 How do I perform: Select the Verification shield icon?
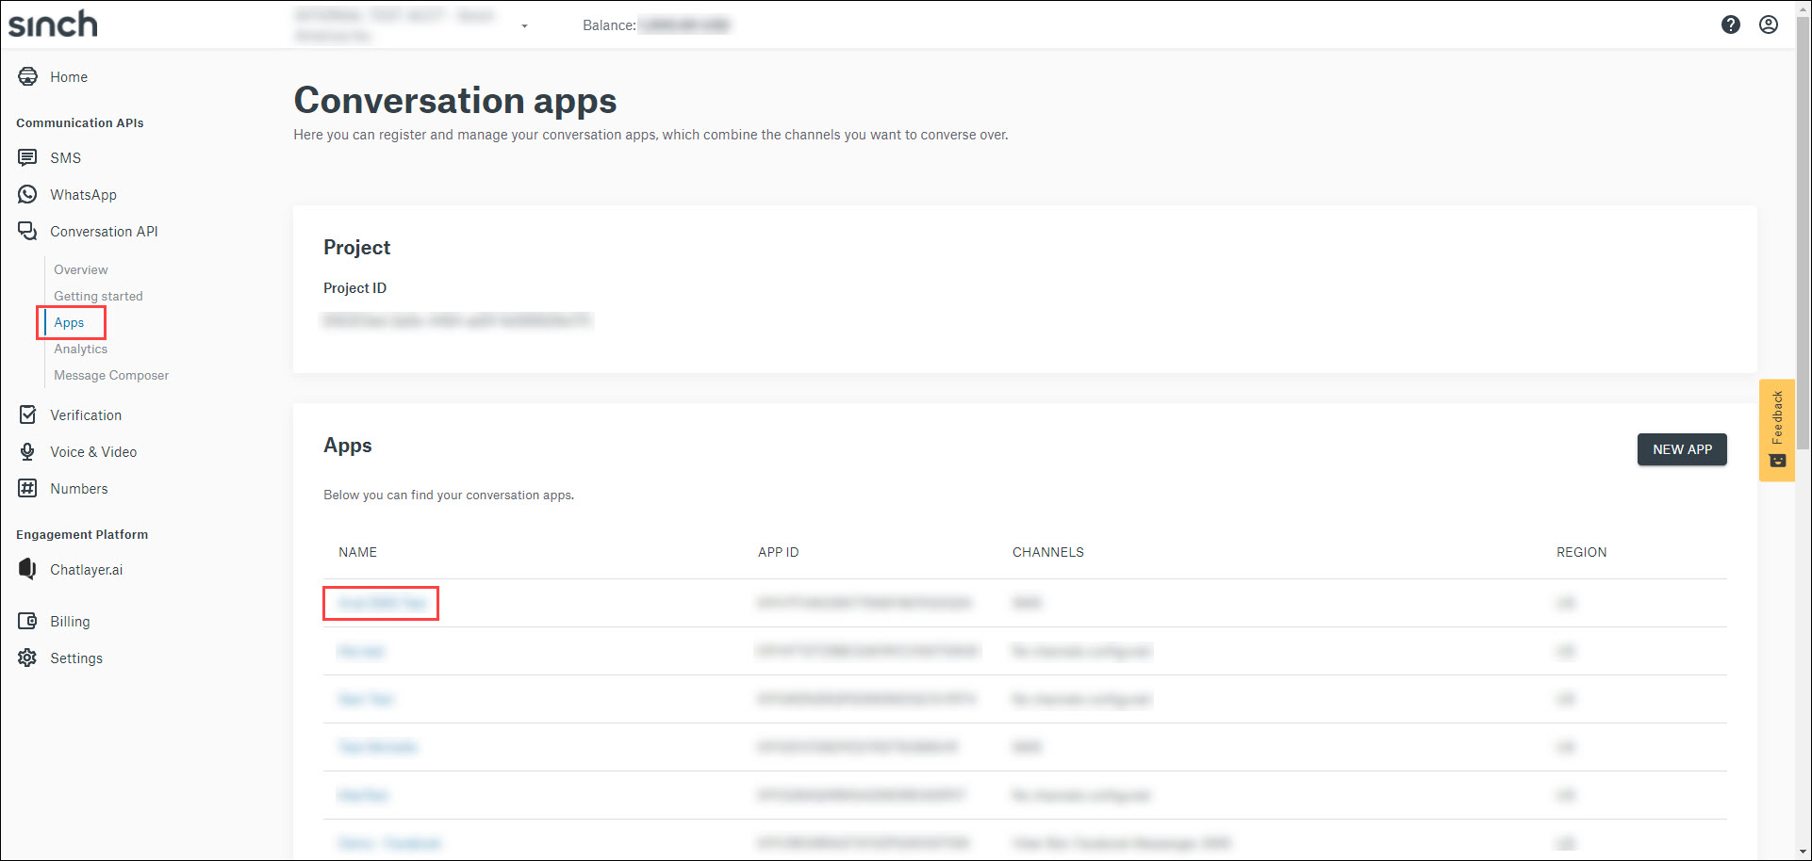[27, 414]
